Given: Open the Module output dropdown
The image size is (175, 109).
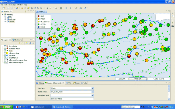Looking at the screenshot, I should coord(93,92).
